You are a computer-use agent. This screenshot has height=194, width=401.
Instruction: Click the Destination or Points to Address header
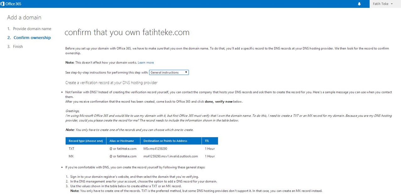[x=171, y=141]
